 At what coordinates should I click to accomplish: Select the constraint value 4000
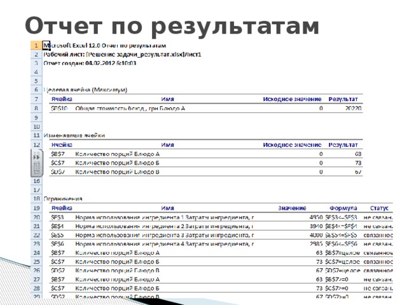316,235
